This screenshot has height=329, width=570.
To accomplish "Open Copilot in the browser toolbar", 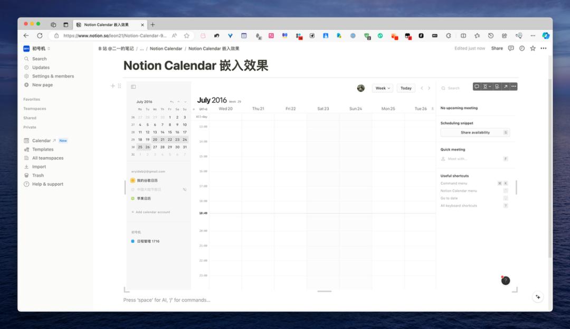I will pos(546,35).
